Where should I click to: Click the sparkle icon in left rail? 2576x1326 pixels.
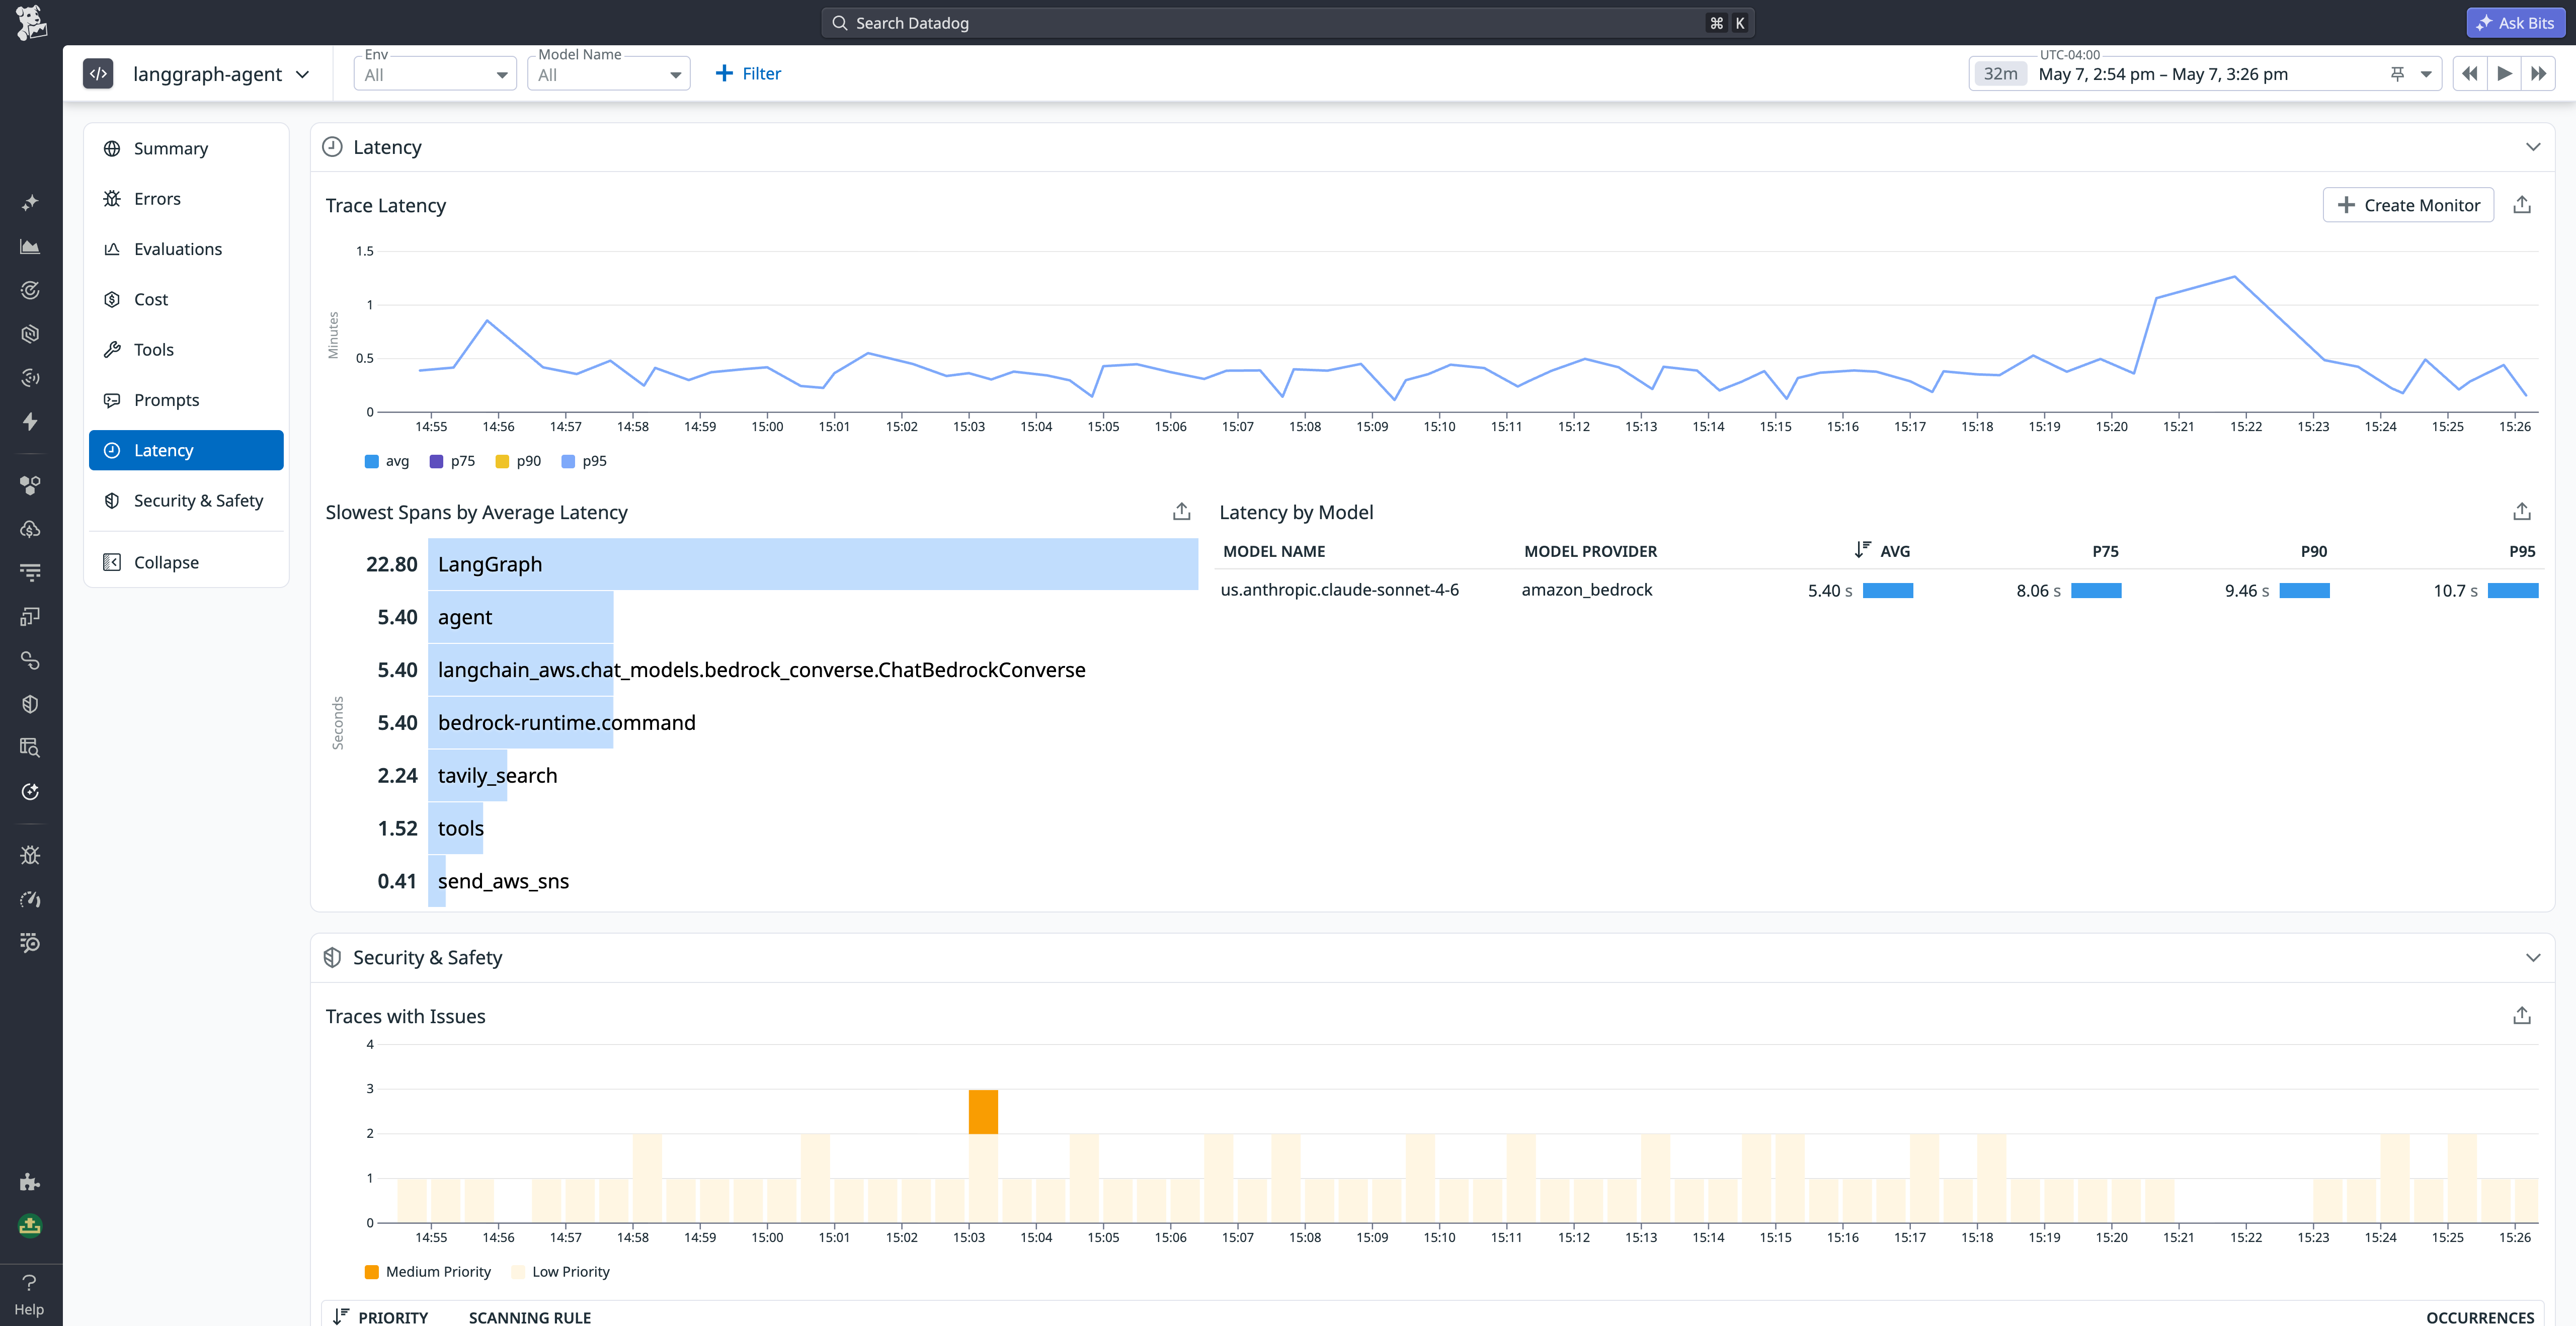tap(30, 202)
